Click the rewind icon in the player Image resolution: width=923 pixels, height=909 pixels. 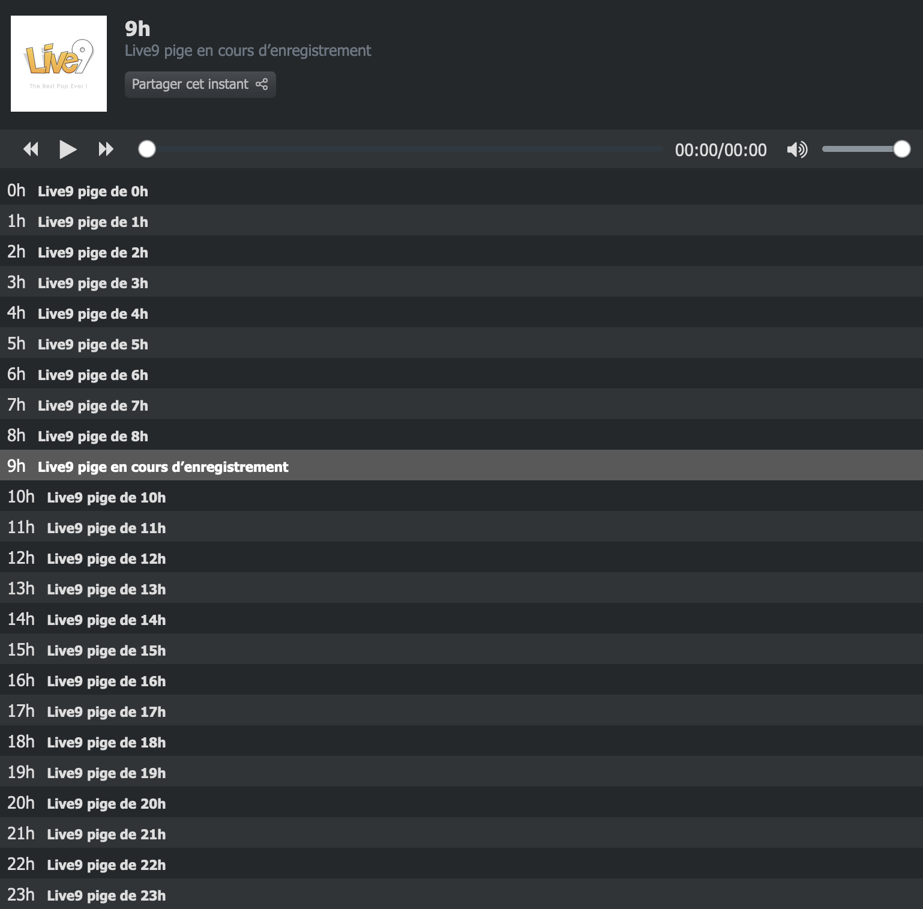click(31, 149)
